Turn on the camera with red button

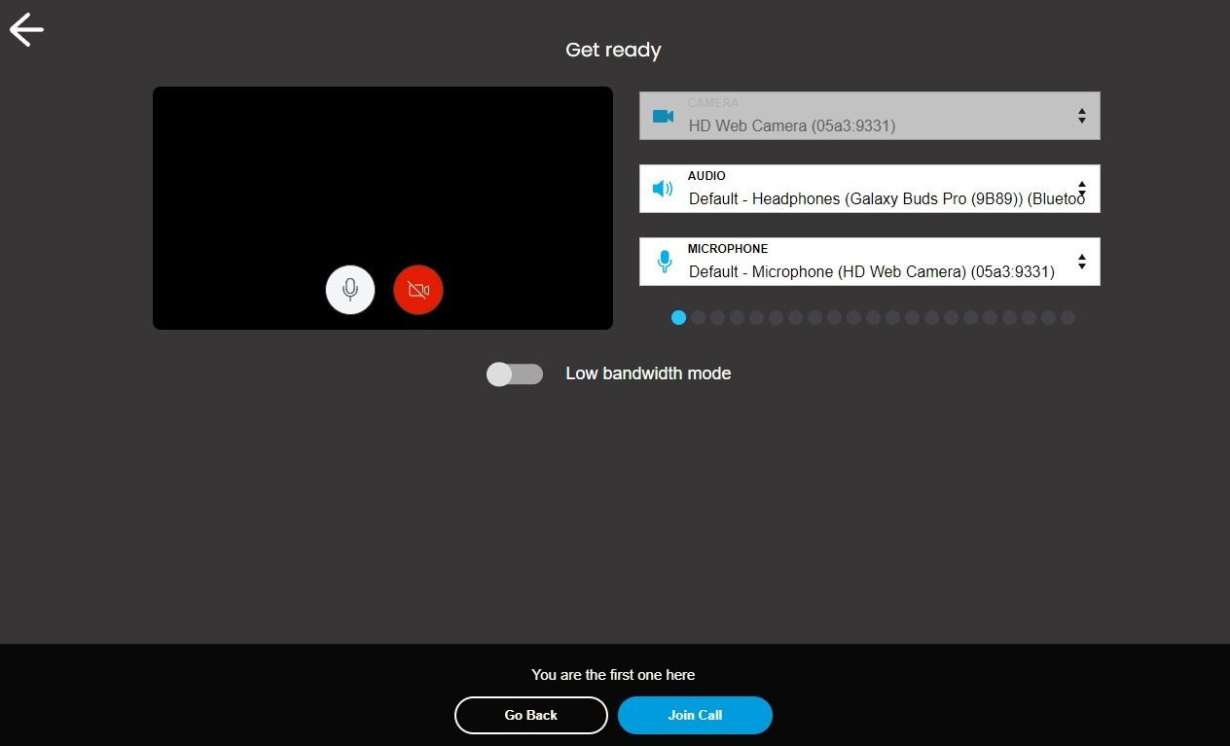click(x=418, y=290)
